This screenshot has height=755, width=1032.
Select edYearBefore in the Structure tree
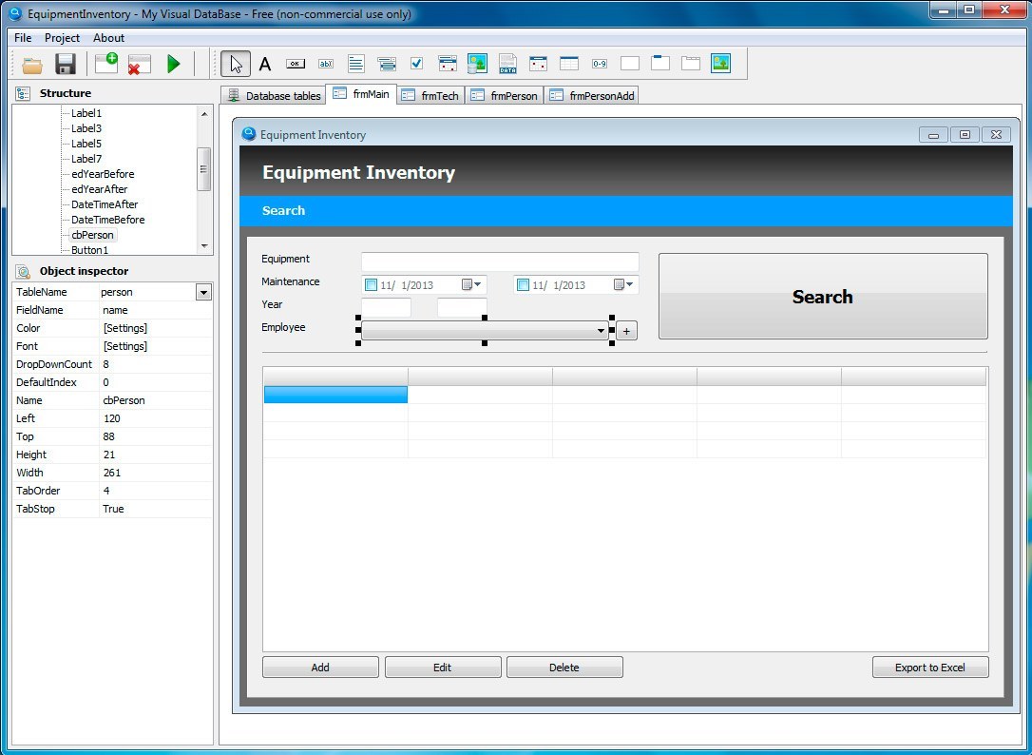103,174
